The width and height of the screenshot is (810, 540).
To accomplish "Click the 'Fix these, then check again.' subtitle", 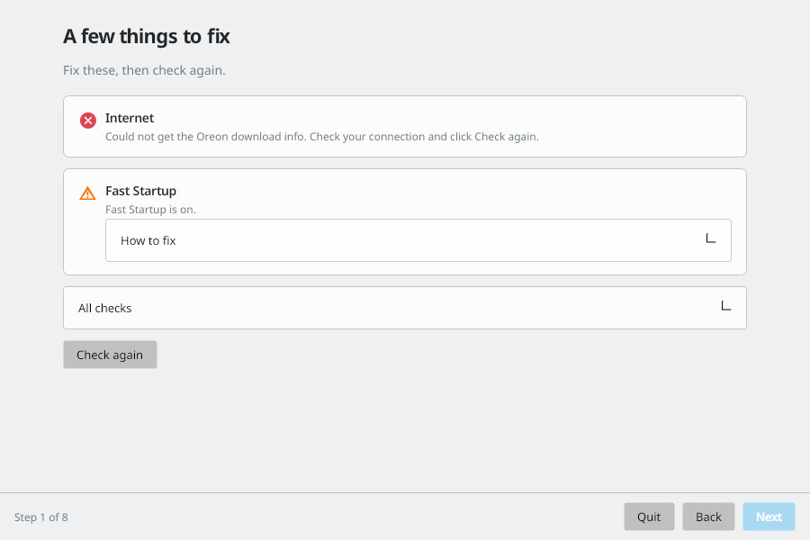I will (144, 70).
